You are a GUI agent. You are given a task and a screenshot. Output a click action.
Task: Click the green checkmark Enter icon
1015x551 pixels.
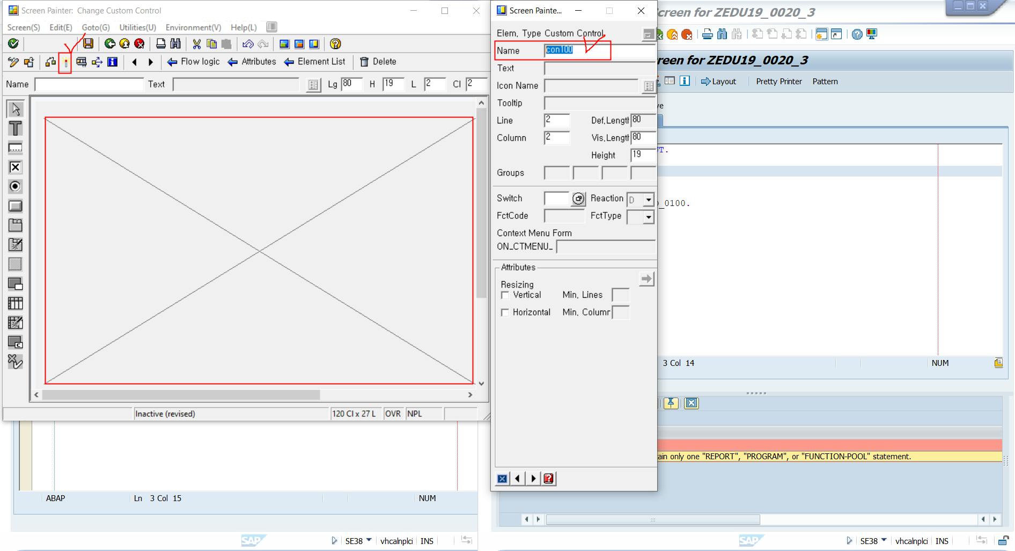tap(13, 44)
